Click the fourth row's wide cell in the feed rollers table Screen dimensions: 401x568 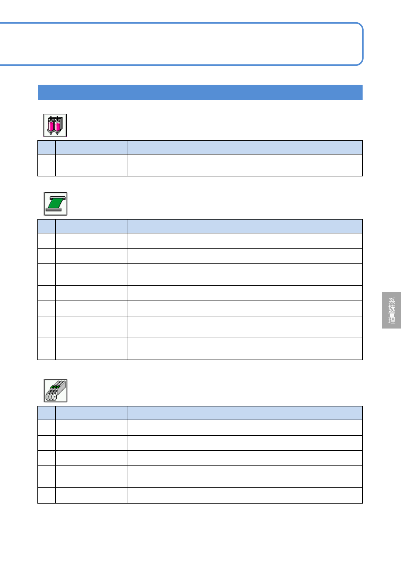245,477
